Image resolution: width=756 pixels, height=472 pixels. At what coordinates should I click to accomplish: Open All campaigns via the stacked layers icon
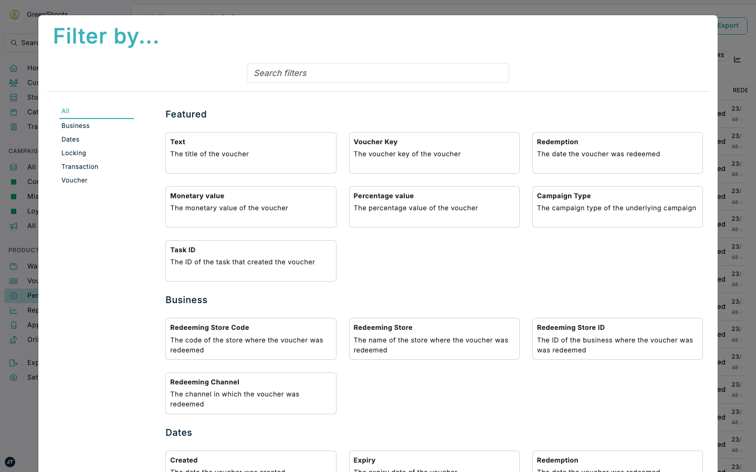point(13,167)
